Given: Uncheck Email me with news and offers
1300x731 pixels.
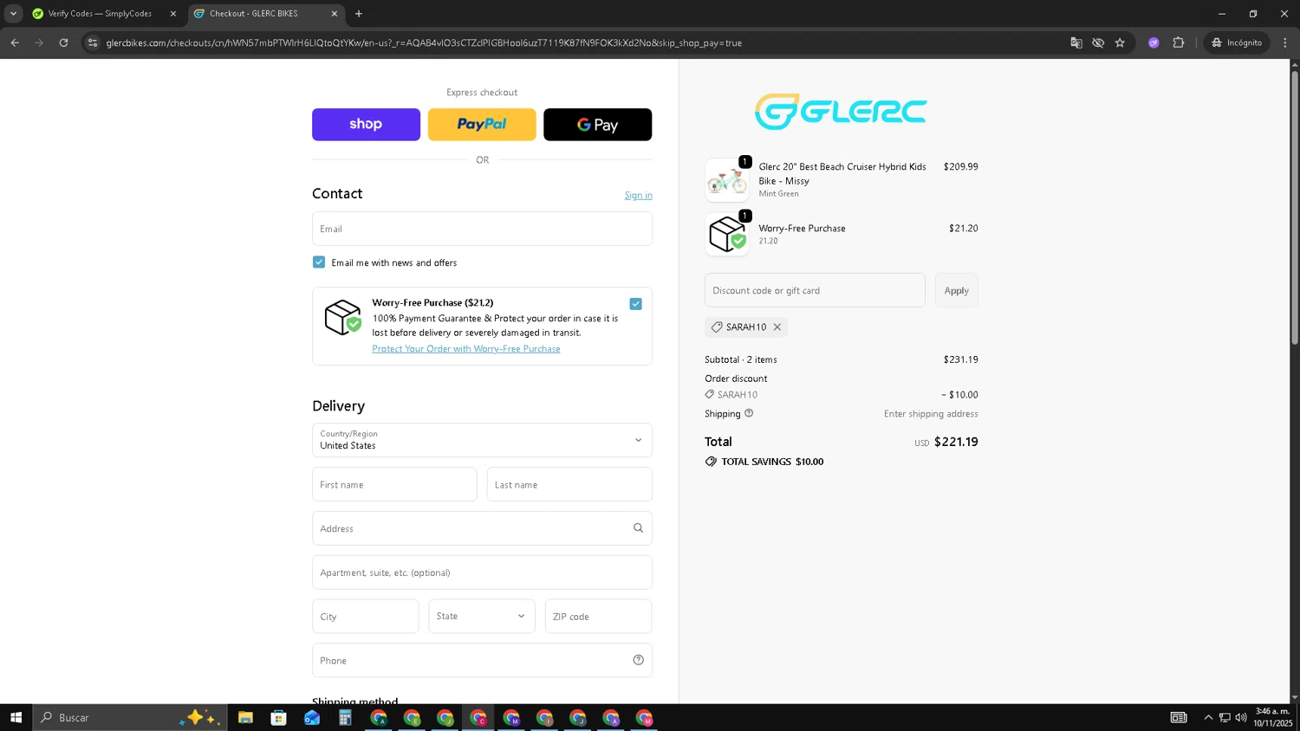Looking at the screenshot, I should pos(319,262).
